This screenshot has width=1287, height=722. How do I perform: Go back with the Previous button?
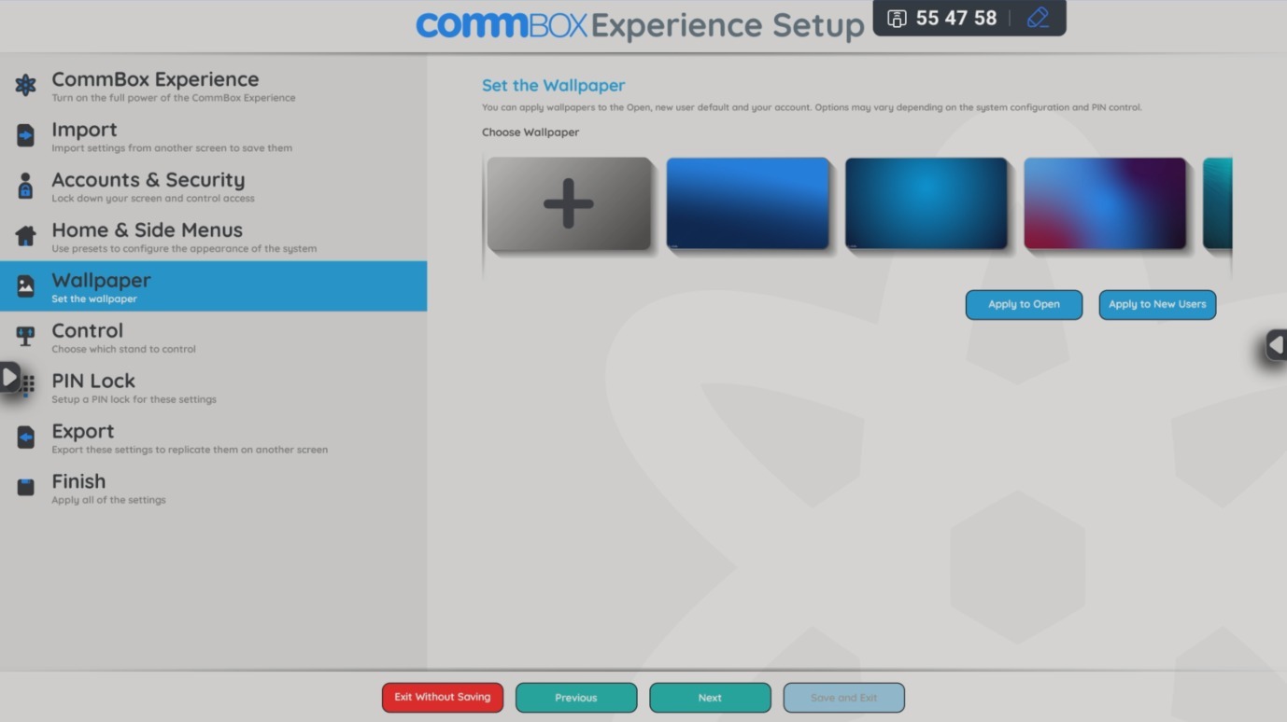click(x=575, y=698)
